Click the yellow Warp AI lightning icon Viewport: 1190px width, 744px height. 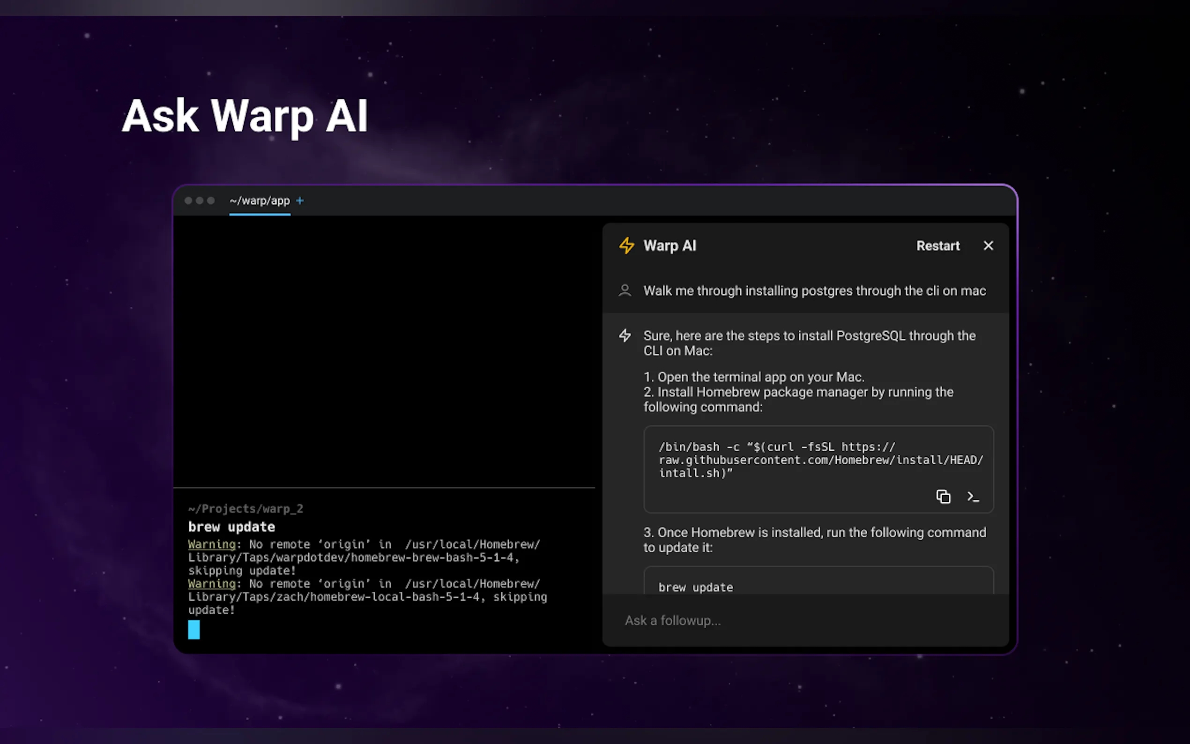tap(626, 245)
